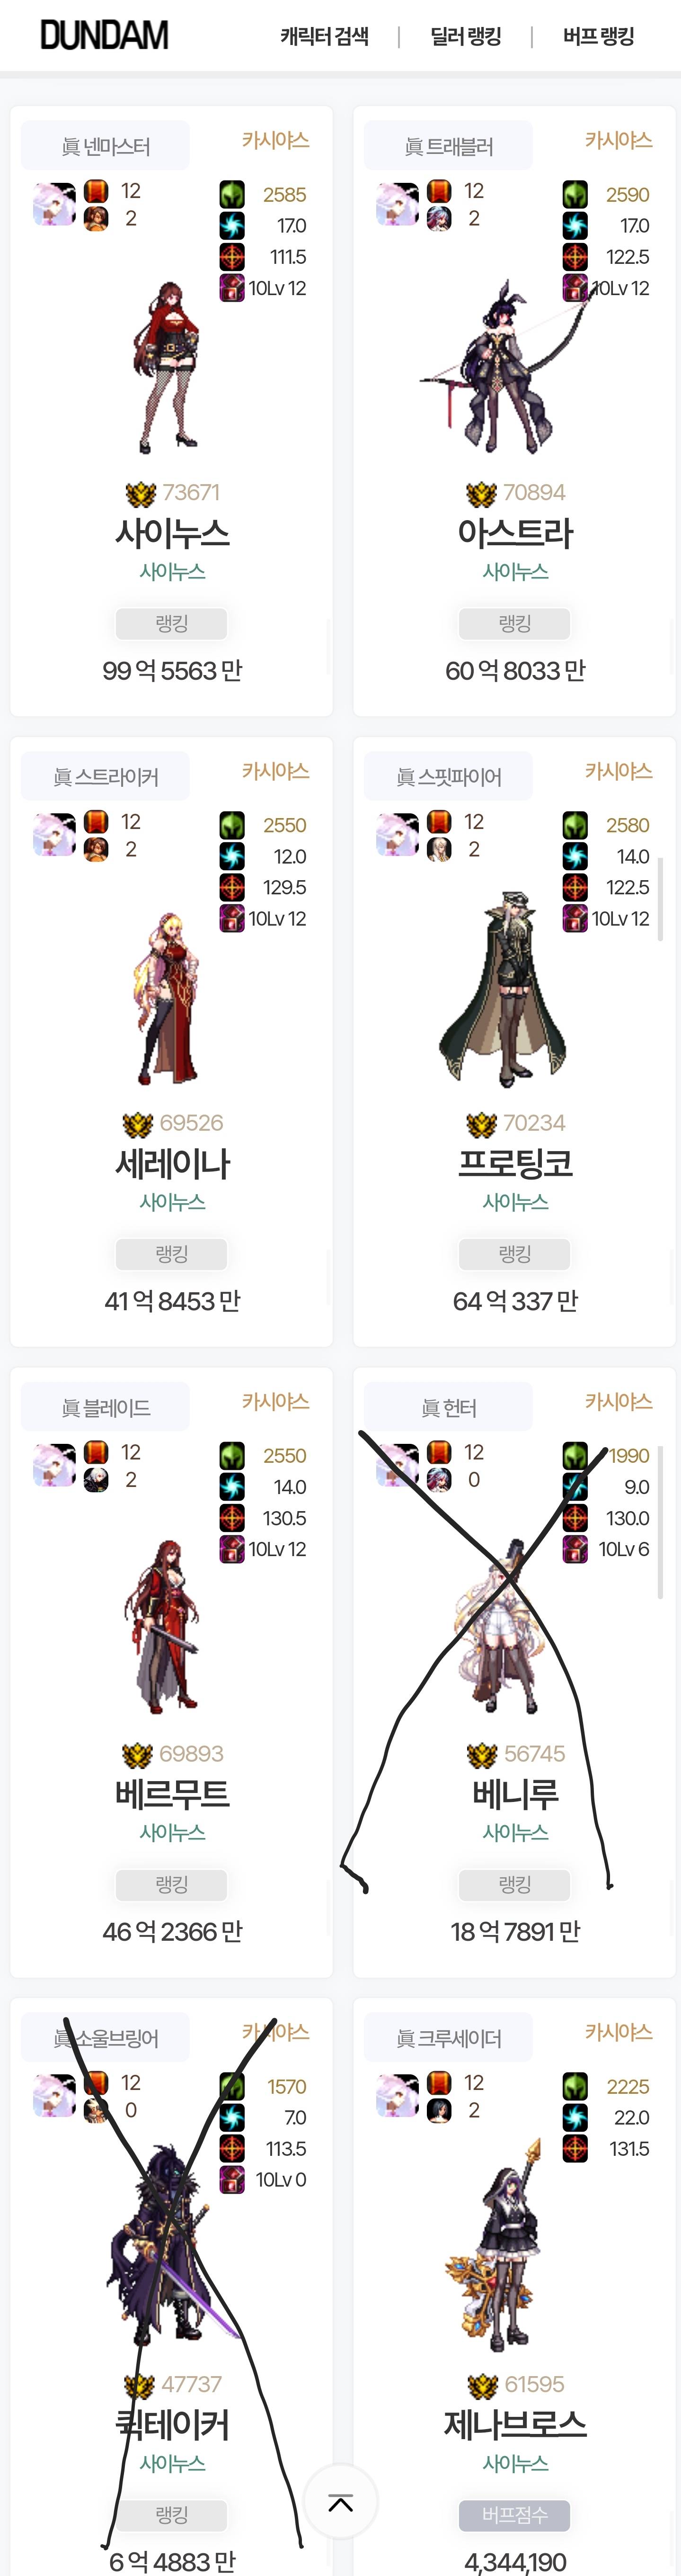Click 버프점수 button under 제나브로스
Image resolution: width=681 pixels, height=2576 pixels.
pos(515,2515)
